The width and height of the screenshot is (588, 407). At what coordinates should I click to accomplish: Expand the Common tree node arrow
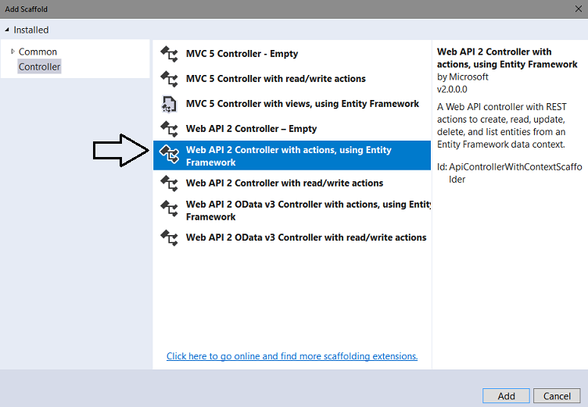point(13,52)
